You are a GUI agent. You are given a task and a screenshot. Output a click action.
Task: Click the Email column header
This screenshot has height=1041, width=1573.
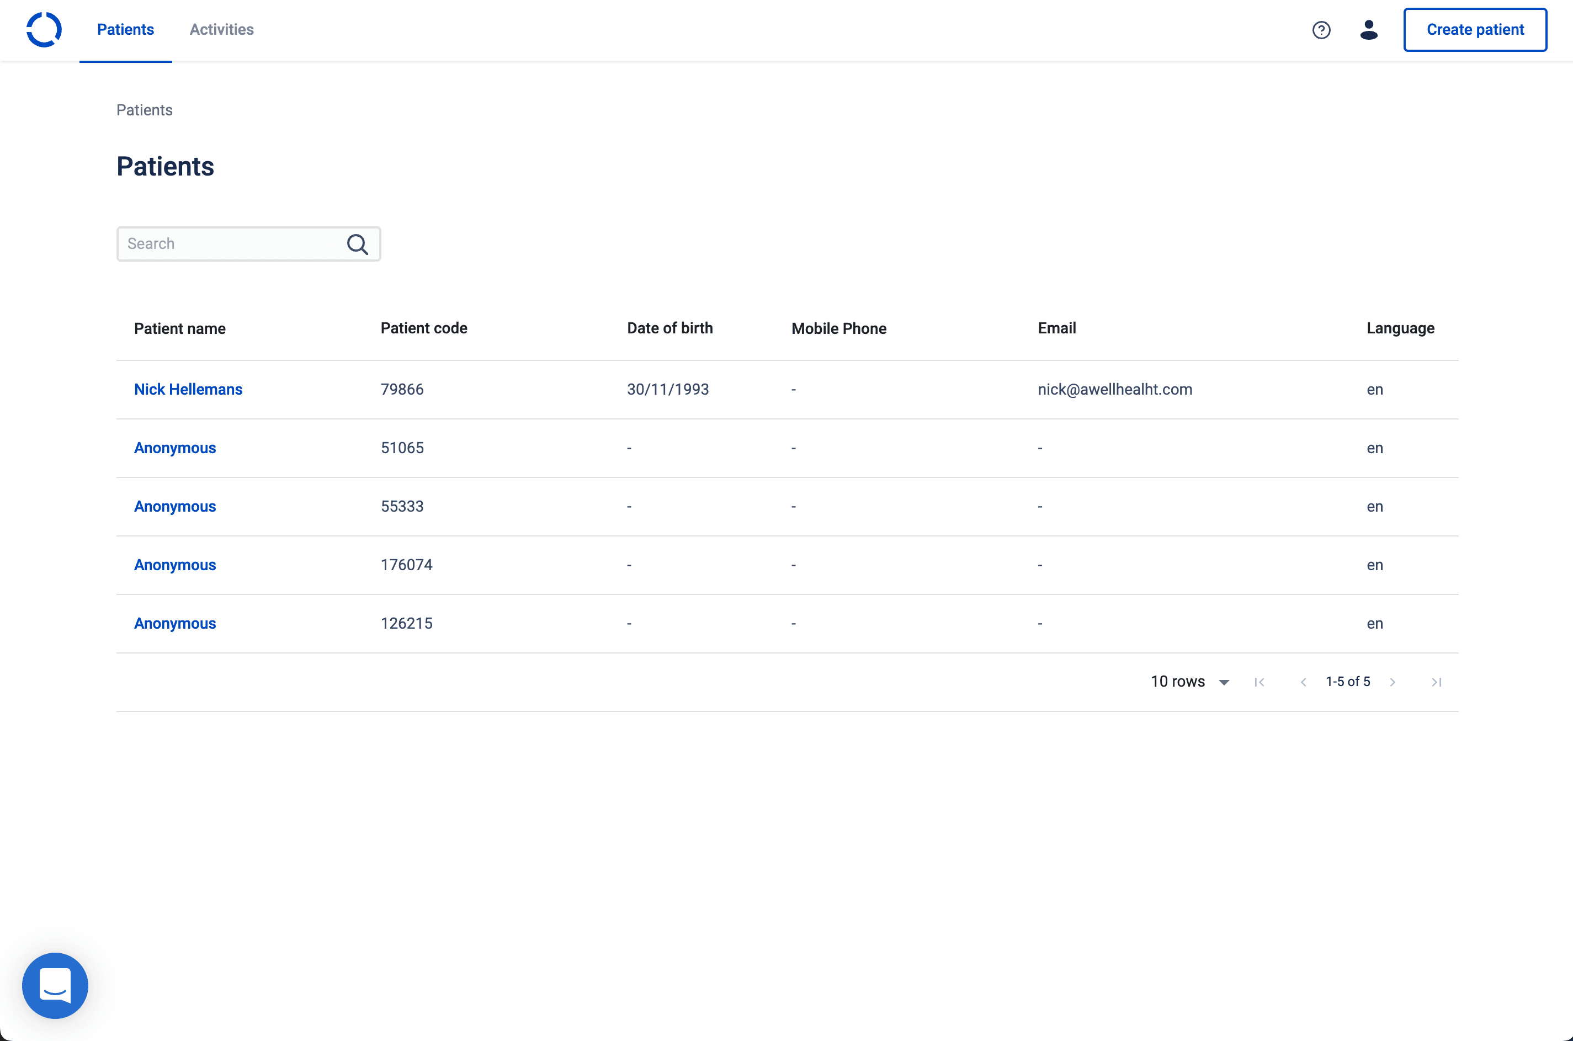[x=1056, y=328]
